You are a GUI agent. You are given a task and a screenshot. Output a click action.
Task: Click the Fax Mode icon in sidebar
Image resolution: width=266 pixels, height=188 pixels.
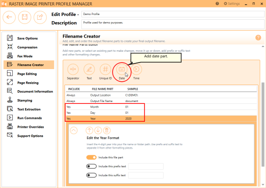[10, 55]
